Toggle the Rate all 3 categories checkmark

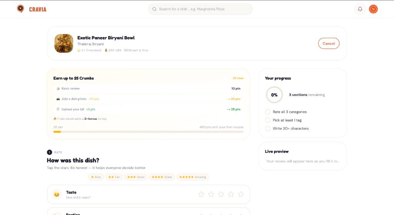coord(268,112)
